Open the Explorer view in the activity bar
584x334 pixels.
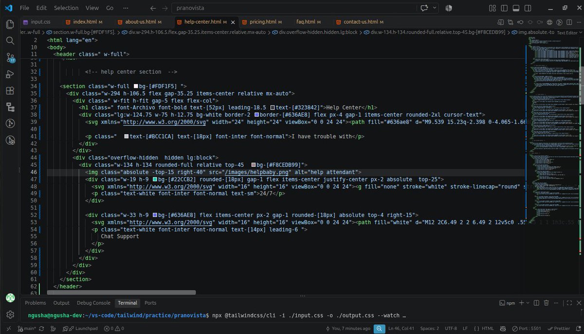point(10,24)
